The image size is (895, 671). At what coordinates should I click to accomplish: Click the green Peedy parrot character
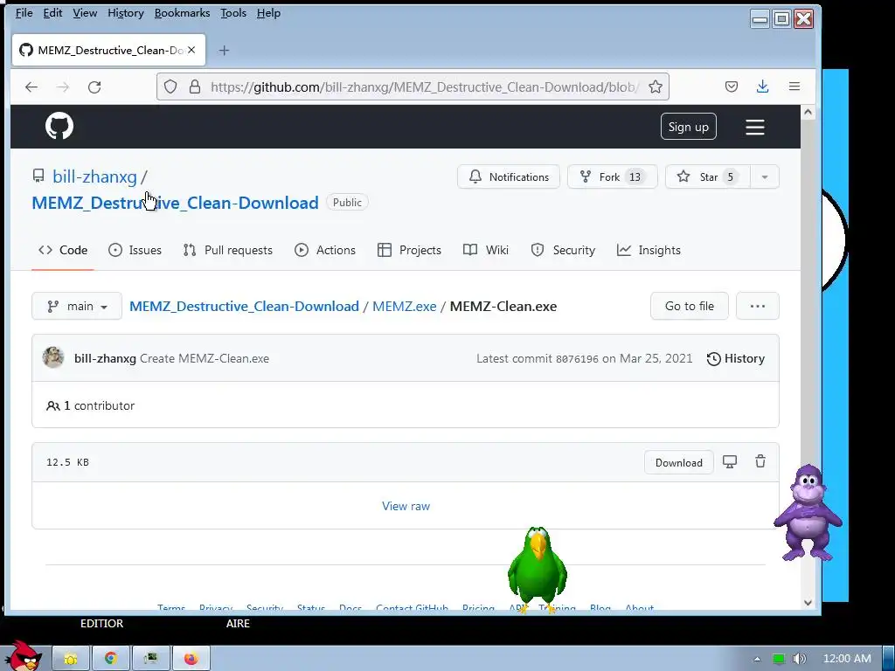tap(538, 569)
